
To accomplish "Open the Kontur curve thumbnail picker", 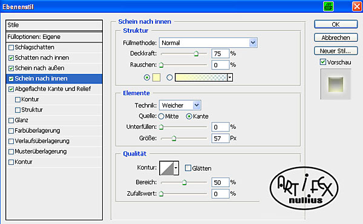I will pyautogui.click(x=176, y=168).
